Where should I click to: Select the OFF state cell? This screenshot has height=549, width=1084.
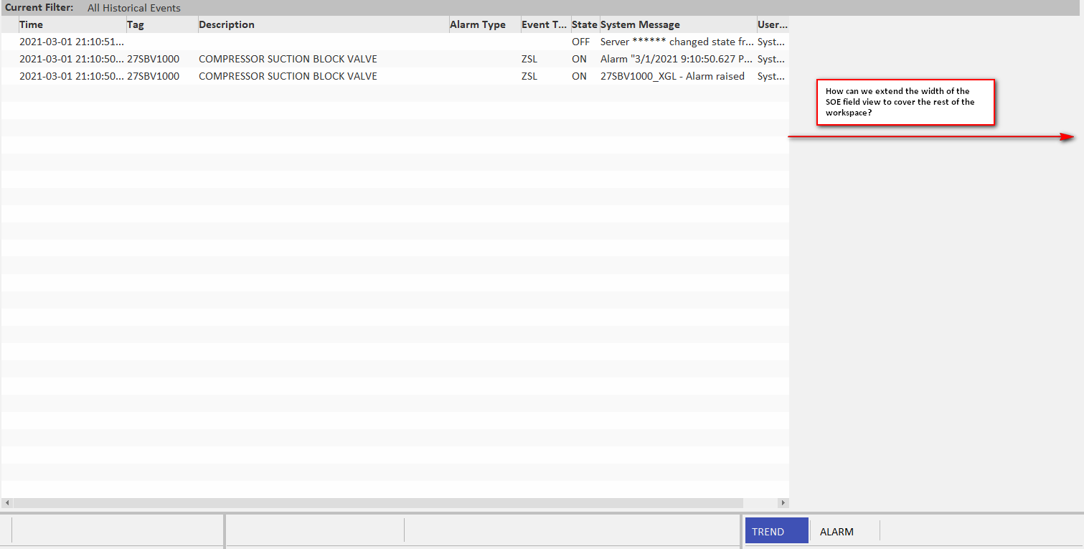click(580, 42)
